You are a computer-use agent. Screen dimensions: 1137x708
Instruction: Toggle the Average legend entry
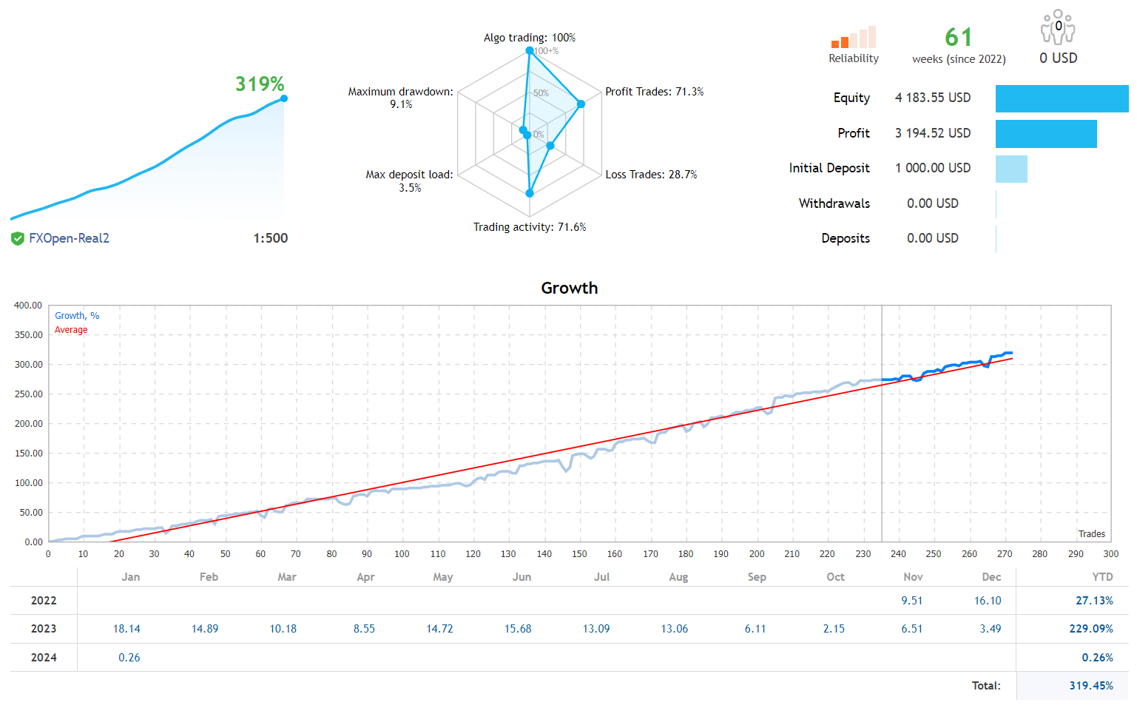(70, 329)
